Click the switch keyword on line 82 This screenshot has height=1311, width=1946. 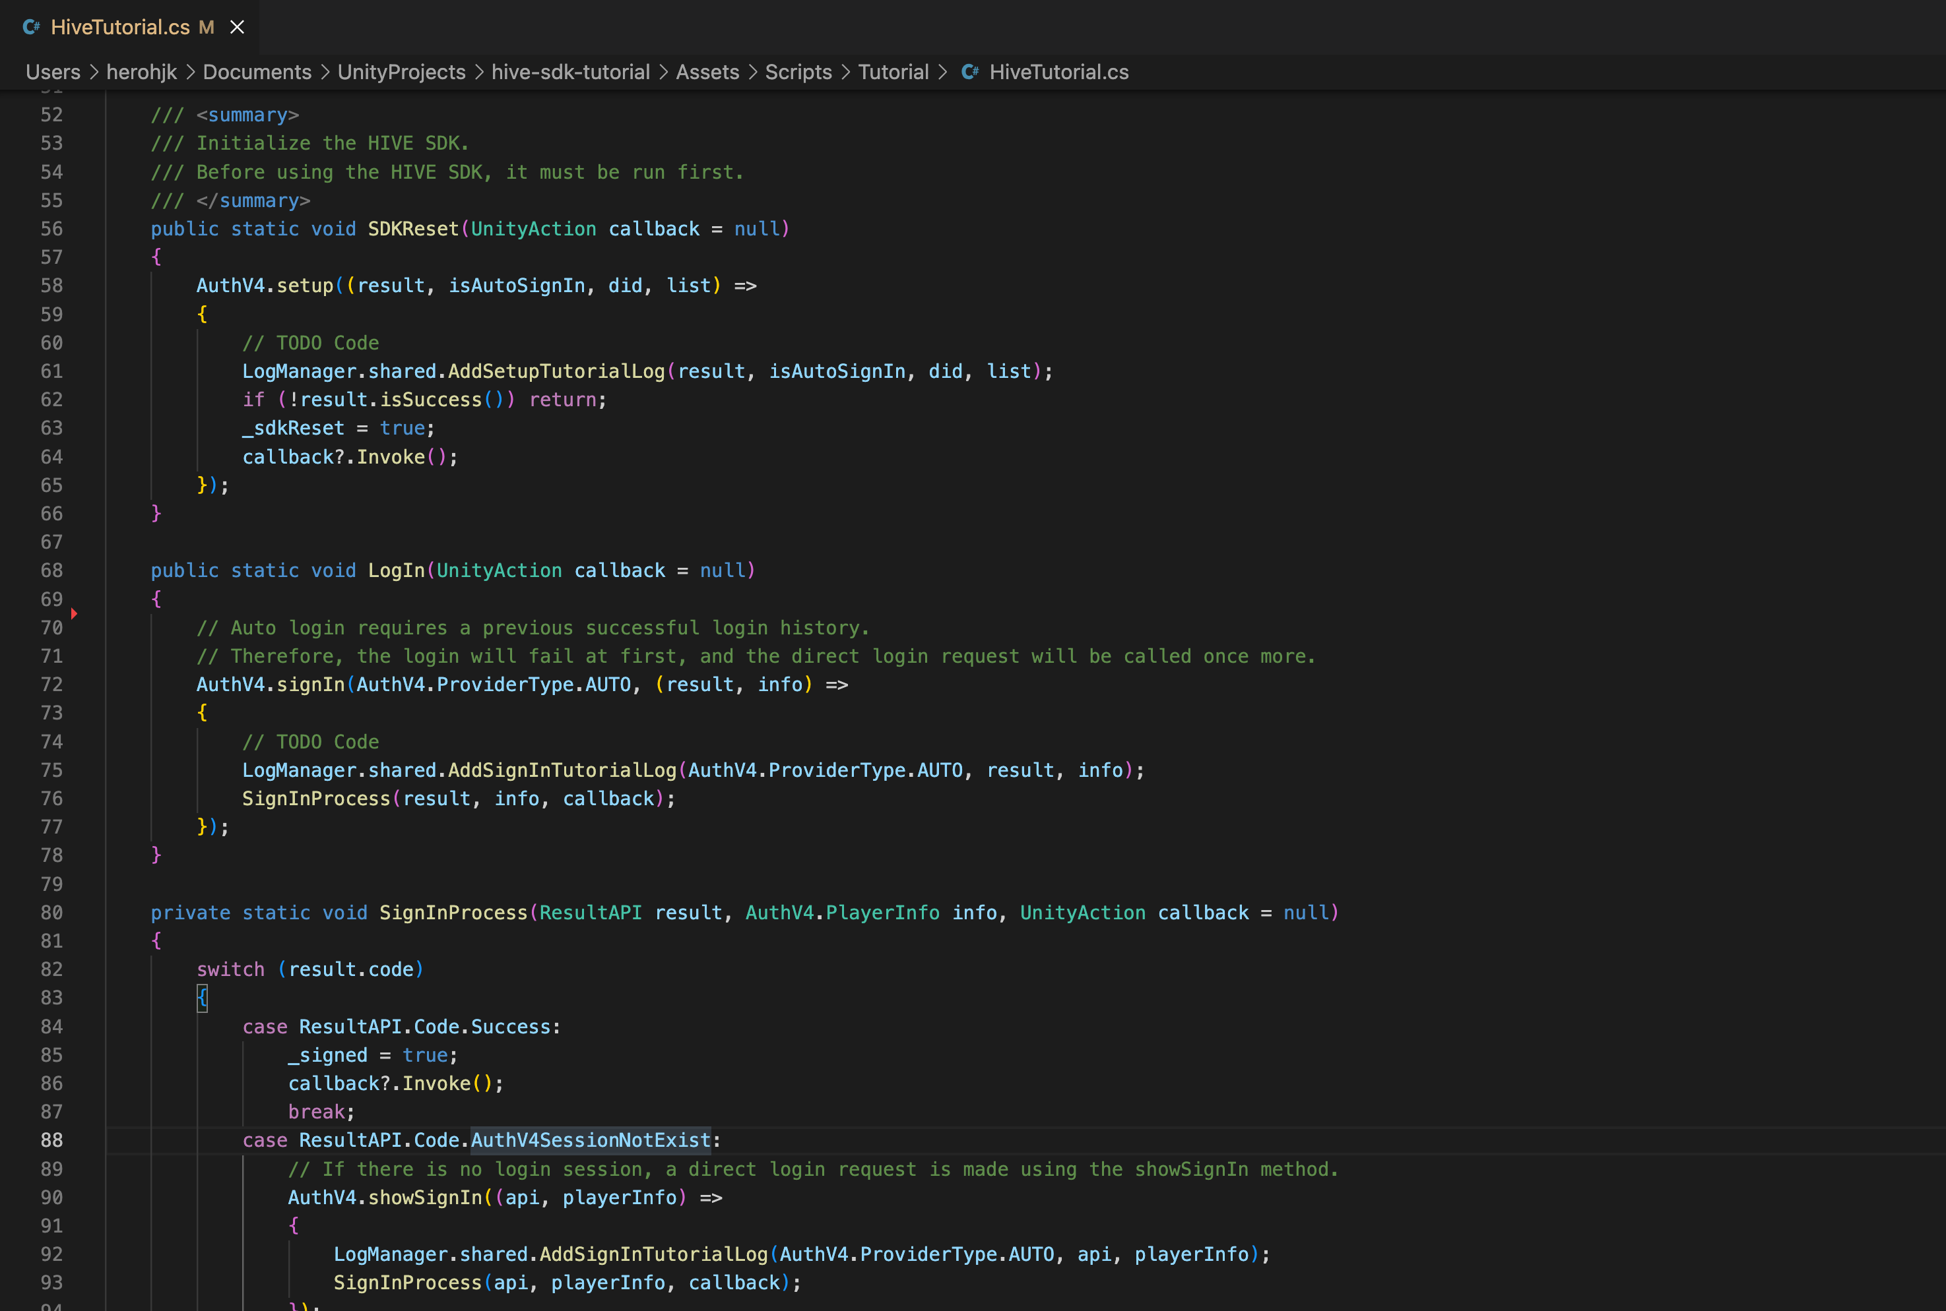[x=231, y=969]
